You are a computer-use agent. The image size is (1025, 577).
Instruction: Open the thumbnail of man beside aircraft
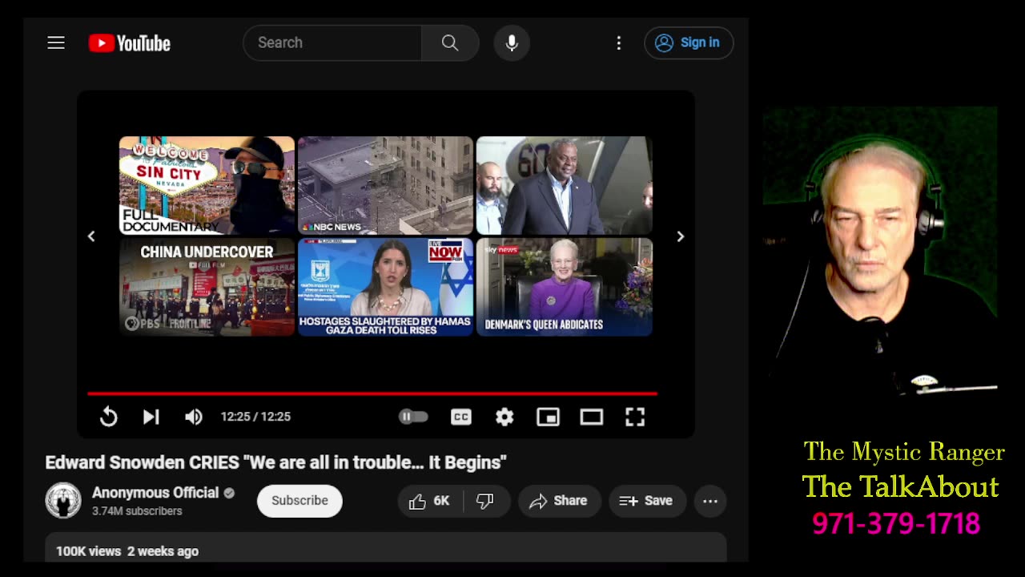point(565,185)
